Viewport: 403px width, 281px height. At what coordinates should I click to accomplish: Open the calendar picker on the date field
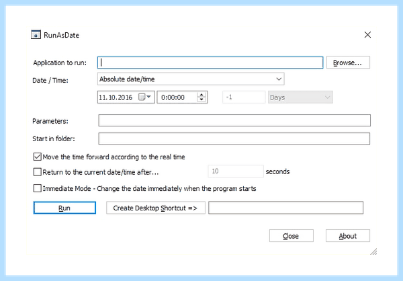pyautogui.click(x=145, y=97)
